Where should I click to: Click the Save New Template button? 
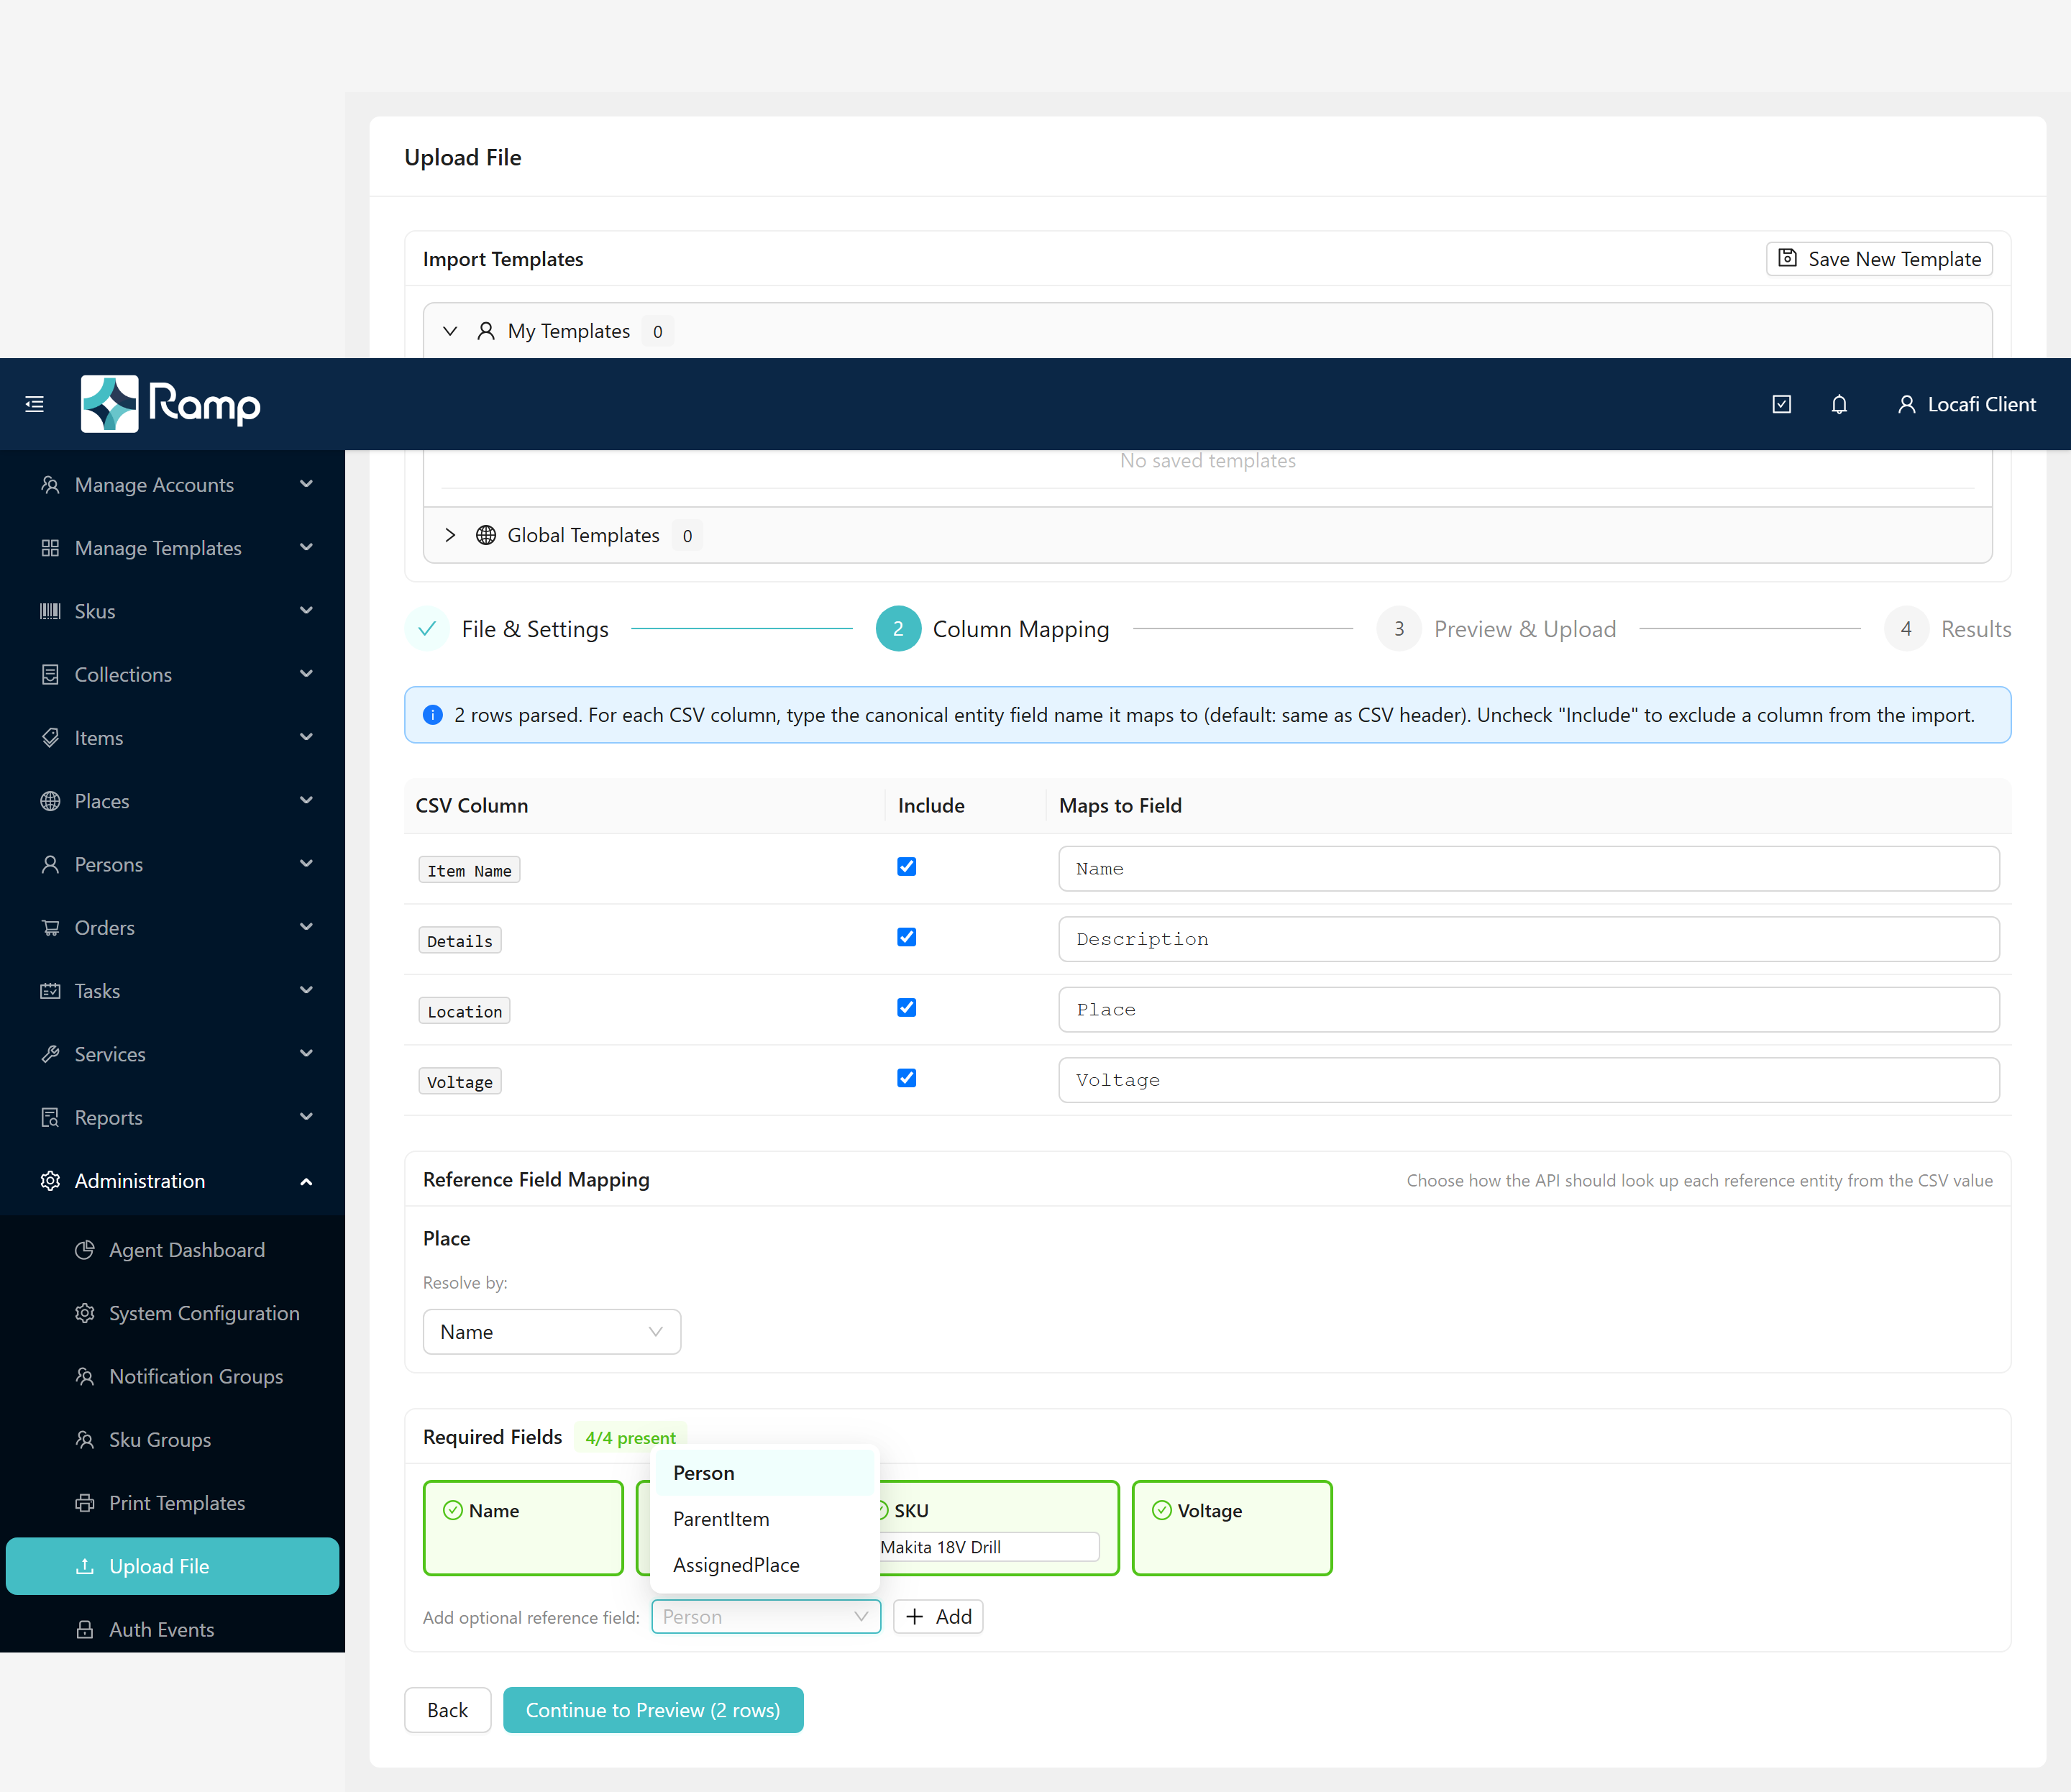click(1879, 259)
